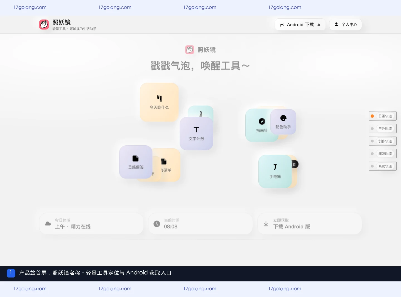Open the 手电筒 flashlight bubble
Screen dimensions: 401x297
275,171
